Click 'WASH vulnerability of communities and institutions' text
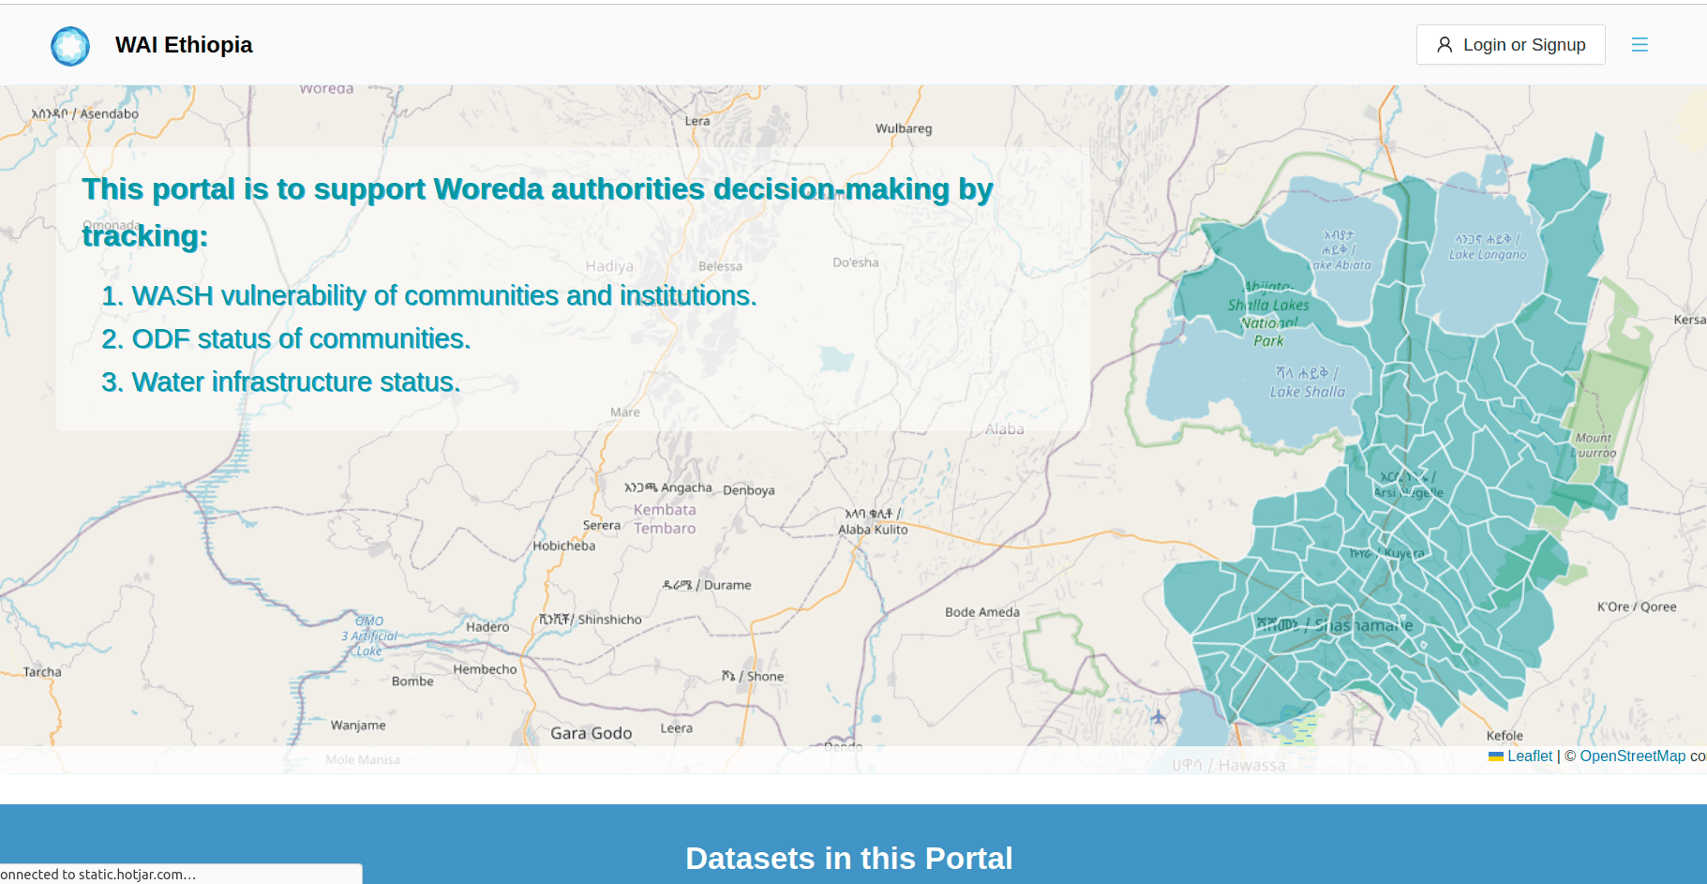 point(443,296)
